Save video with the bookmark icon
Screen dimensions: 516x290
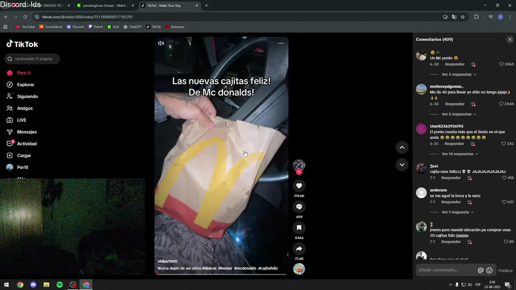tap(299, 228)
